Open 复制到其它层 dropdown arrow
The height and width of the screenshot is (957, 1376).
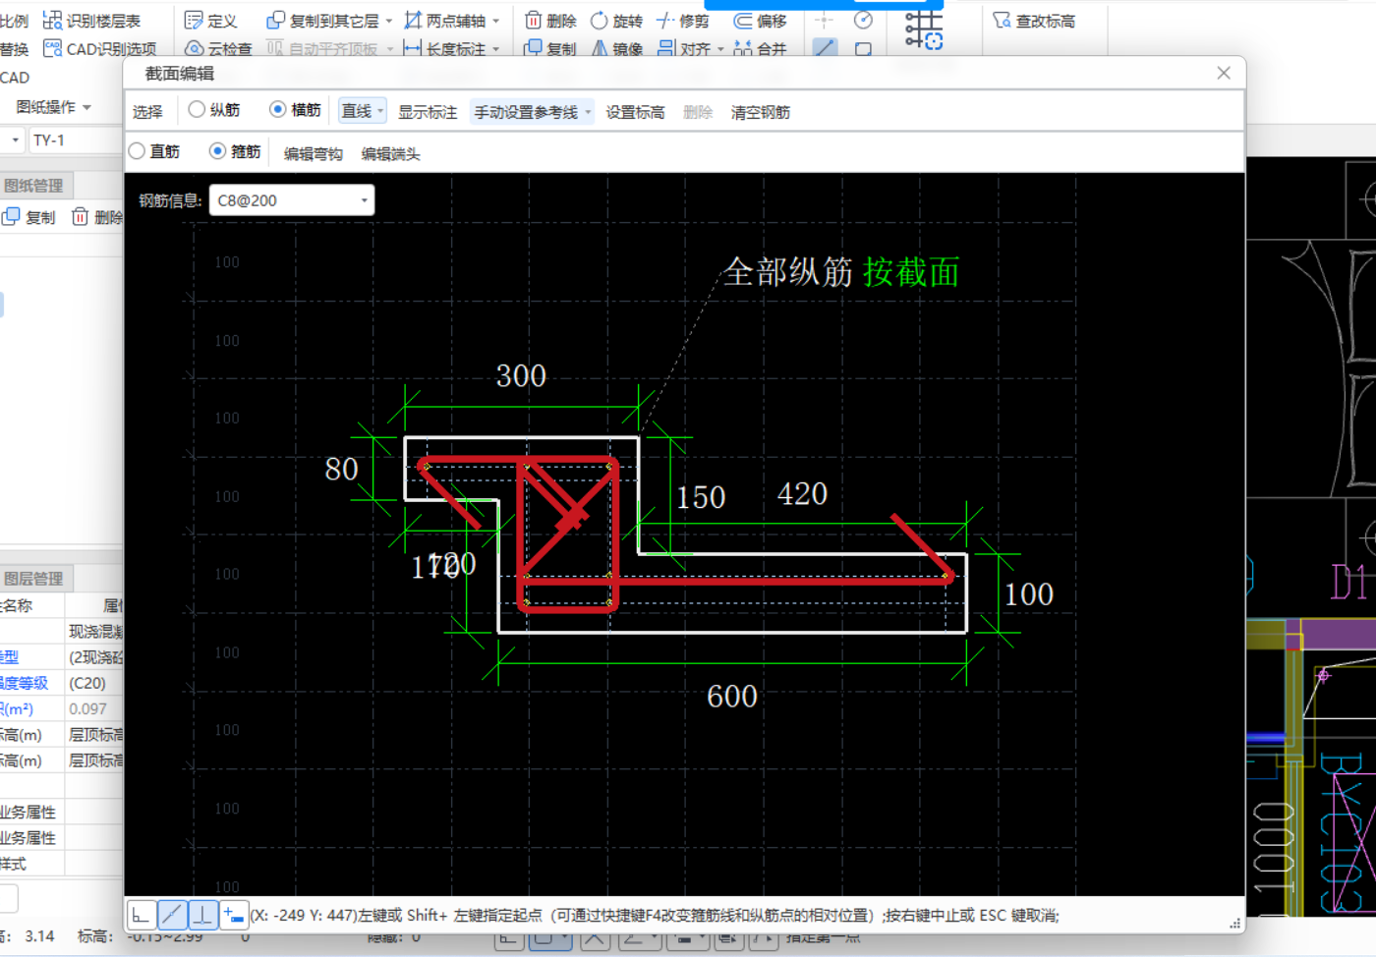[x=389, y=21]
